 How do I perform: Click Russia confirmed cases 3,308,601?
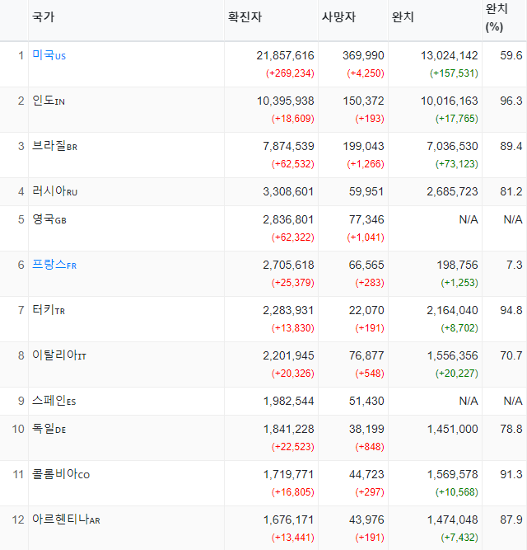[x=288, y=191]
